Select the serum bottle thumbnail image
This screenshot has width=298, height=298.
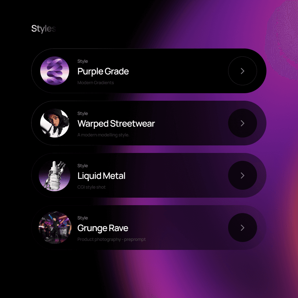pos(54,176)
